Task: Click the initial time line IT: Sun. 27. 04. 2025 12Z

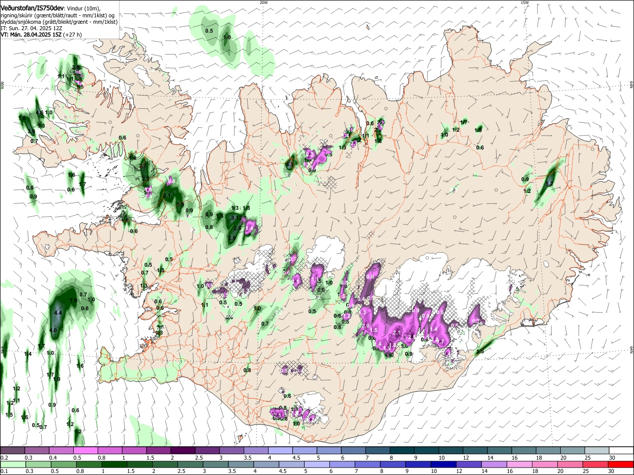Action: [31, 28]
